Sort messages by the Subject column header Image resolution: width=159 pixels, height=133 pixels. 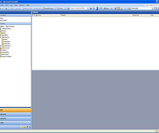tap(96, 15)
